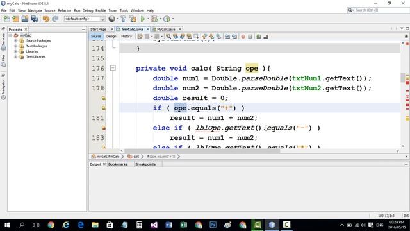Click the Shift Line Right icon
This screenshot has height=231, width=410.
(x=234, y=37)
